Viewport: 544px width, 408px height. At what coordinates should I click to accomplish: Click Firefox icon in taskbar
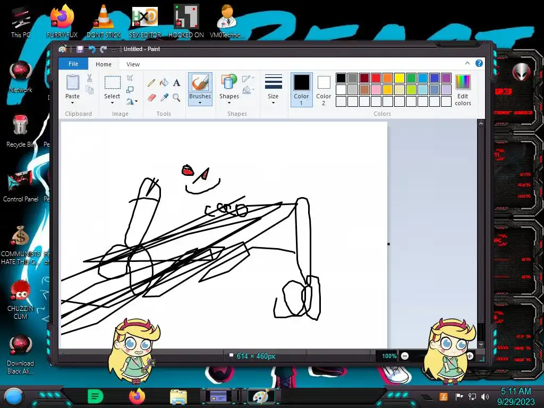click(137, 396)
